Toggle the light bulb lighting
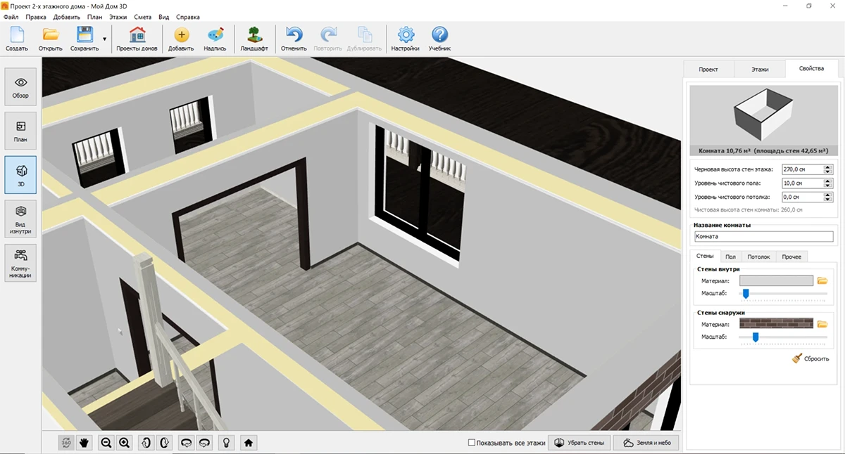The image size is (845, 454). coord(226,443)
